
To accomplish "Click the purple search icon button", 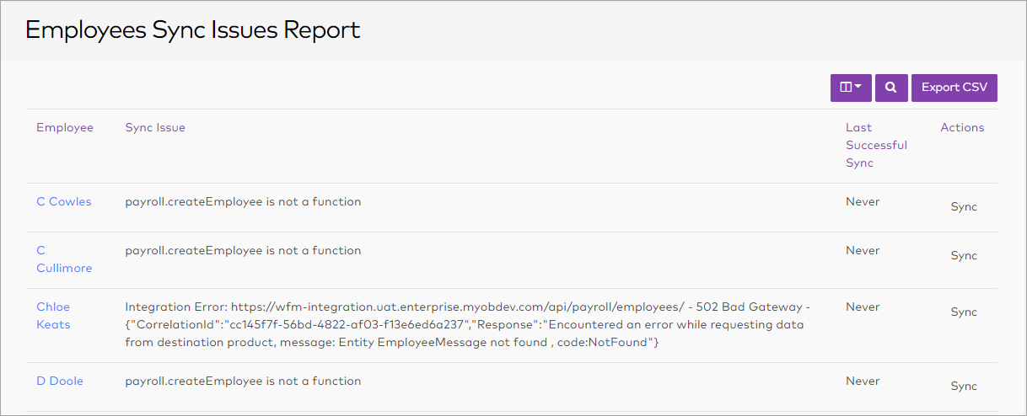I will pyautogui.click(x=891, y=88).
